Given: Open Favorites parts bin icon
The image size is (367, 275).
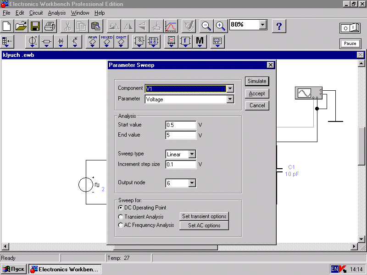Looking at the screenshot, I should coord(7,42).
